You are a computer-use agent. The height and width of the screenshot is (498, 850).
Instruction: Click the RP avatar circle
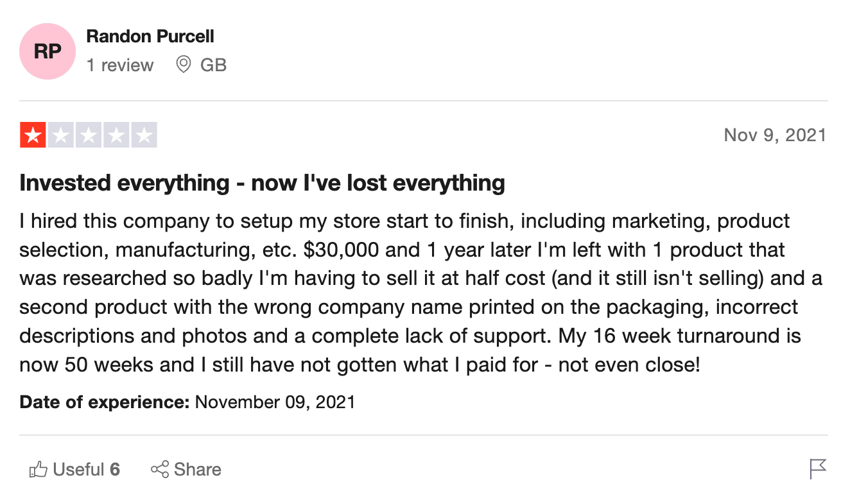(x=48, y=51)
